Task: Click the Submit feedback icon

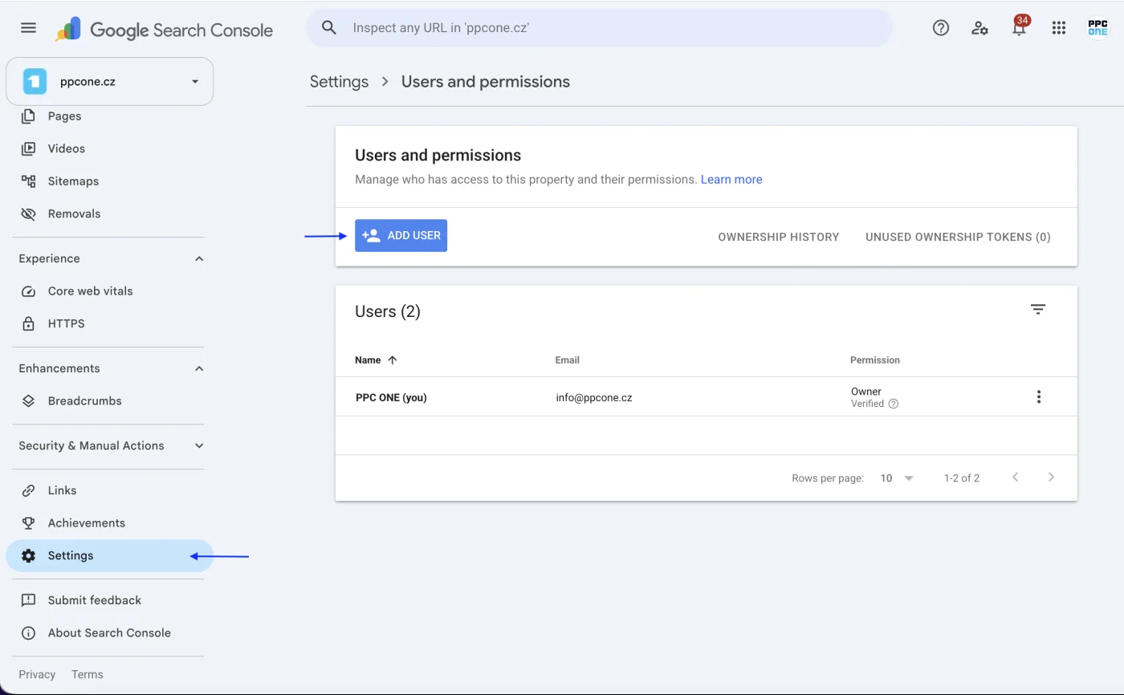Action: tap(28, 600)
